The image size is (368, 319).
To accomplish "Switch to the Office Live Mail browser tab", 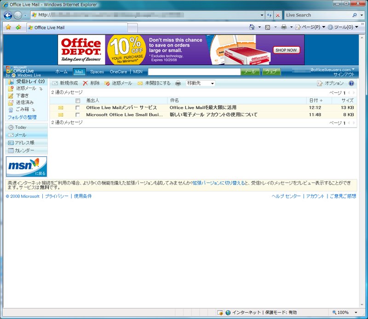I will point(77,28).
